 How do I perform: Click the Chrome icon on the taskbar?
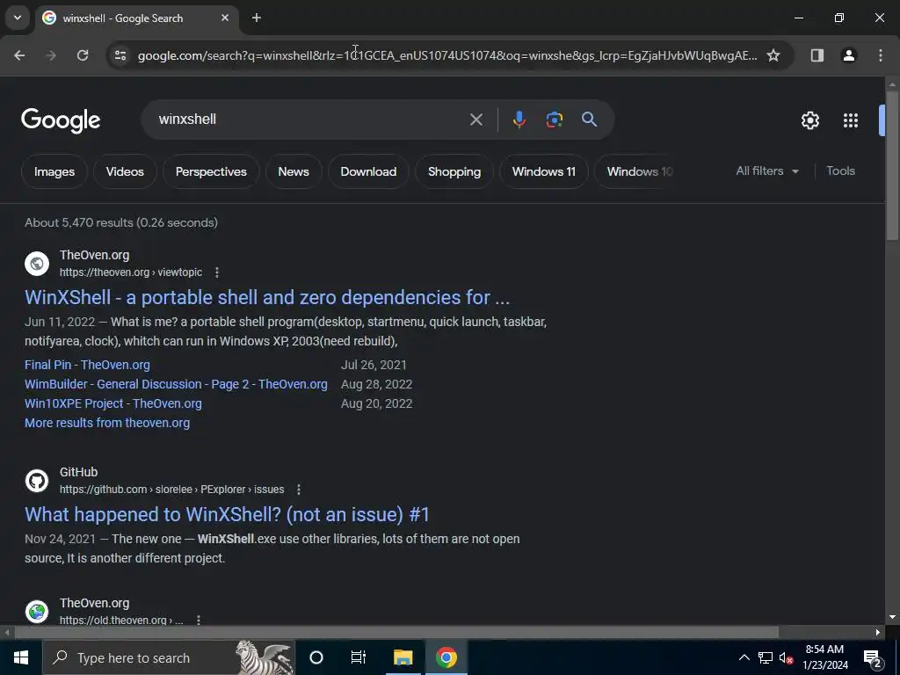click(446, 657)
